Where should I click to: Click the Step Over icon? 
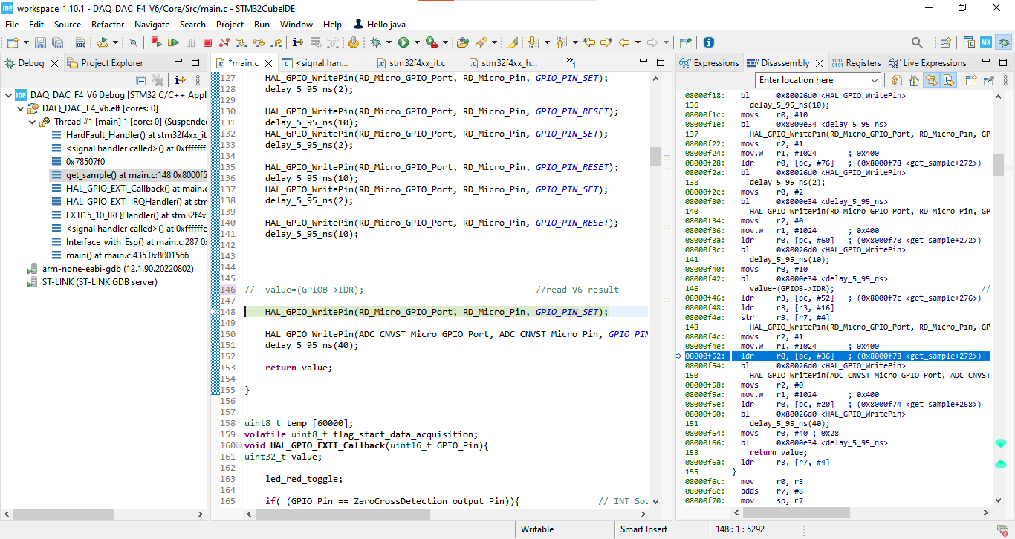[259, 42]
